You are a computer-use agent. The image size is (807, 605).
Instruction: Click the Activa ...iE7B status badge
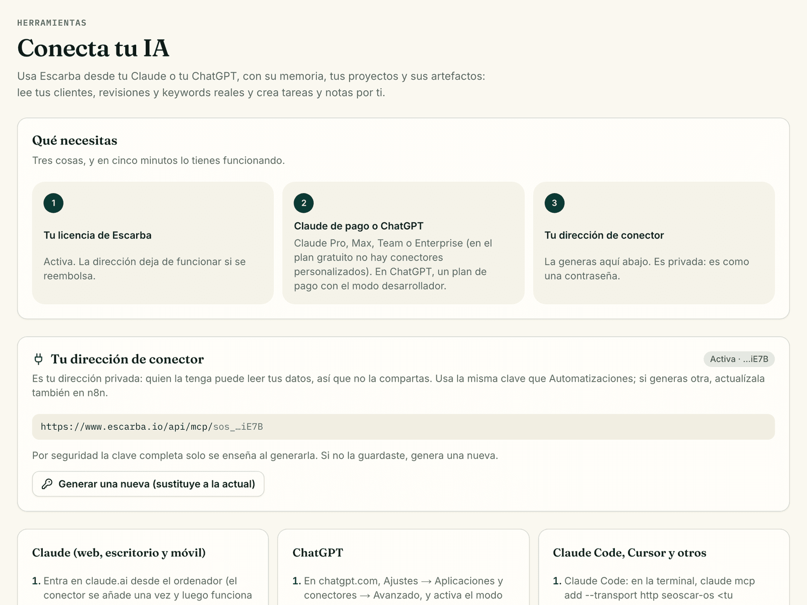(739, 359)
